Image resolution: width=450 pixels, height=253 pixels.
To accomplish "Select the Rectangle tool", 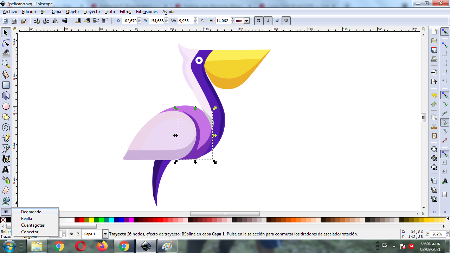I will pos(6,85).
